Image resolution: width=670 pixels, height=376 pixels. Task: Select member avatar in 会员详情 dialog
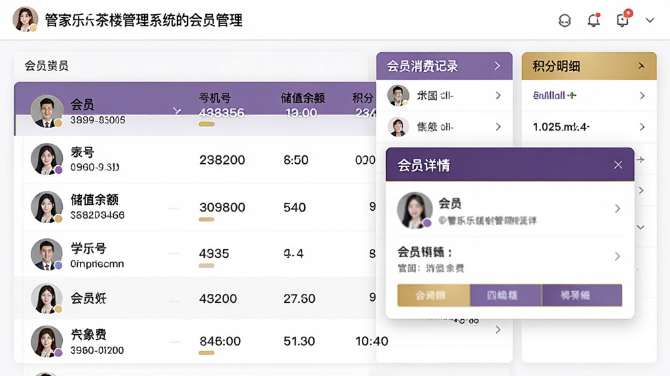pyautogui.click(x=414, y=210)
